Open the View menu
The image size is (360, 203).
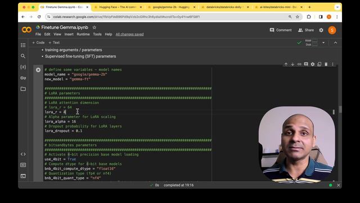pyautogui.click(x=57, y=34)
